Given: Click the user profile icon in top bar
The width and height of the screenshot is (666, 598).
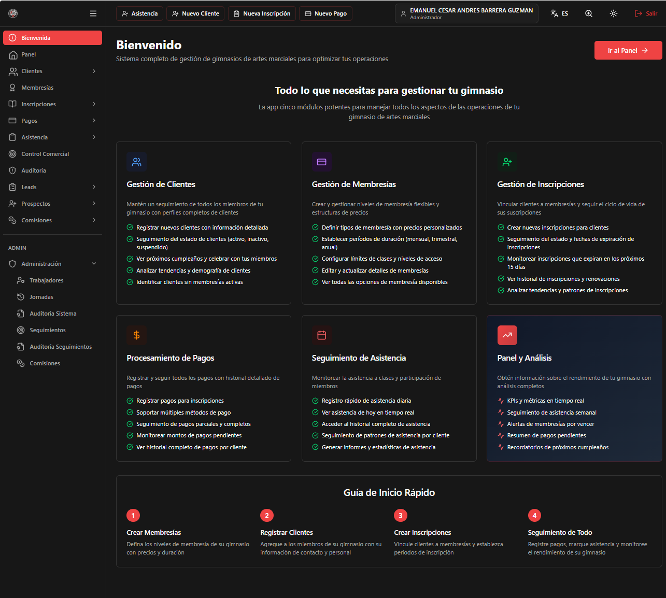Looking at the screenshot, I should 403,13.
